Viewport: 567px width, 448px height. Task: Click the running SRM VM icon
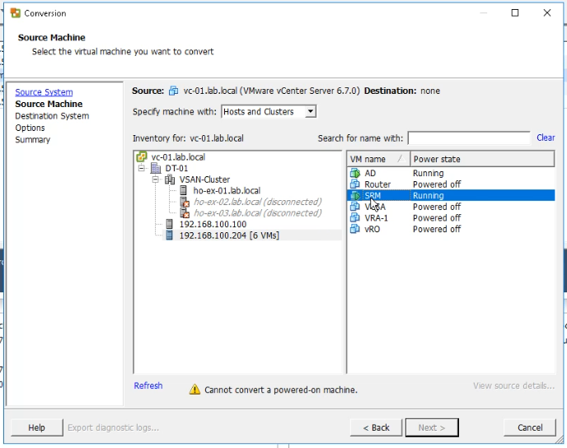pos(355,195)
